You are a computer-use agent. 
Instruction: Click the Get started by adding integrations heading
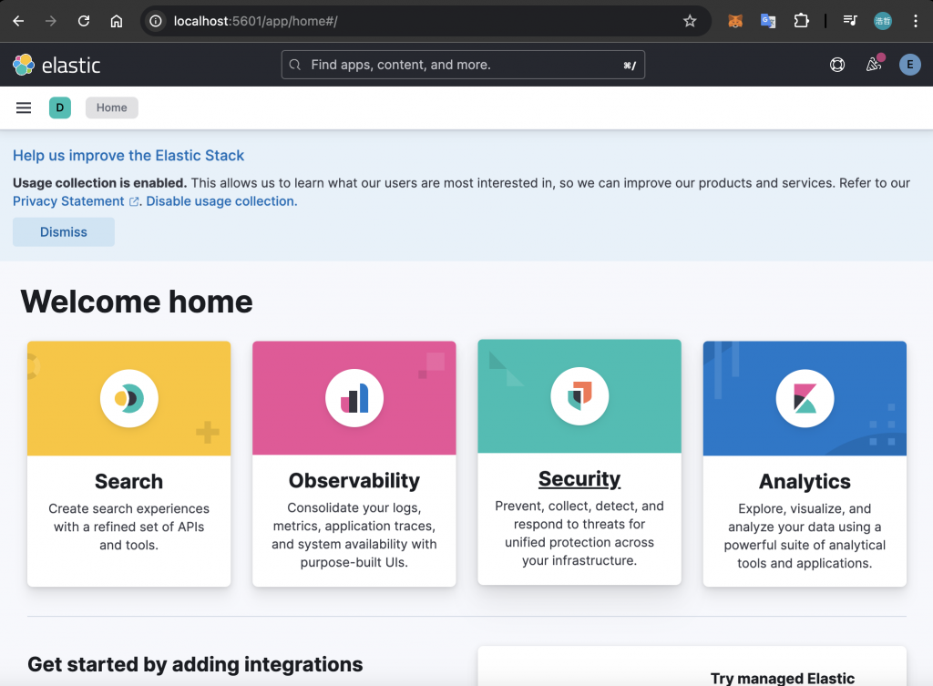195,664
